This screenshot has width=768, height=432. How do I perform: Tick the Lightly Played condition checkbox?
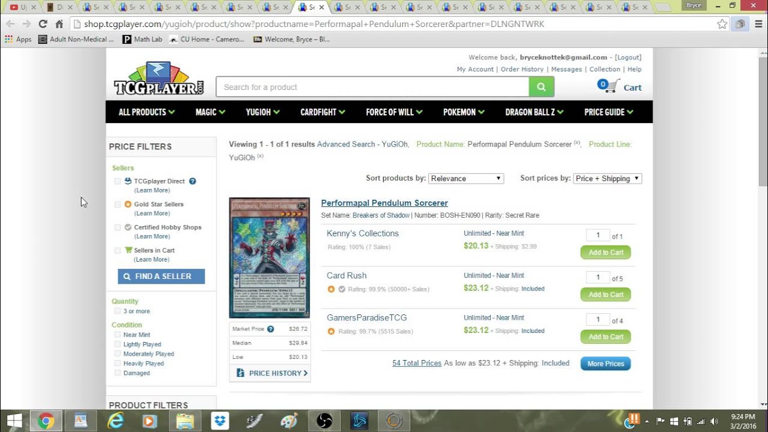click(x=118, y=344)
